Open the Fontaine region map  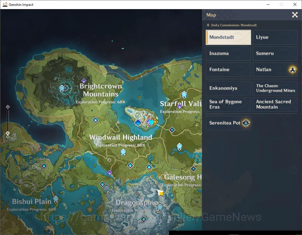pyautogui.click(x=228, y=70)
